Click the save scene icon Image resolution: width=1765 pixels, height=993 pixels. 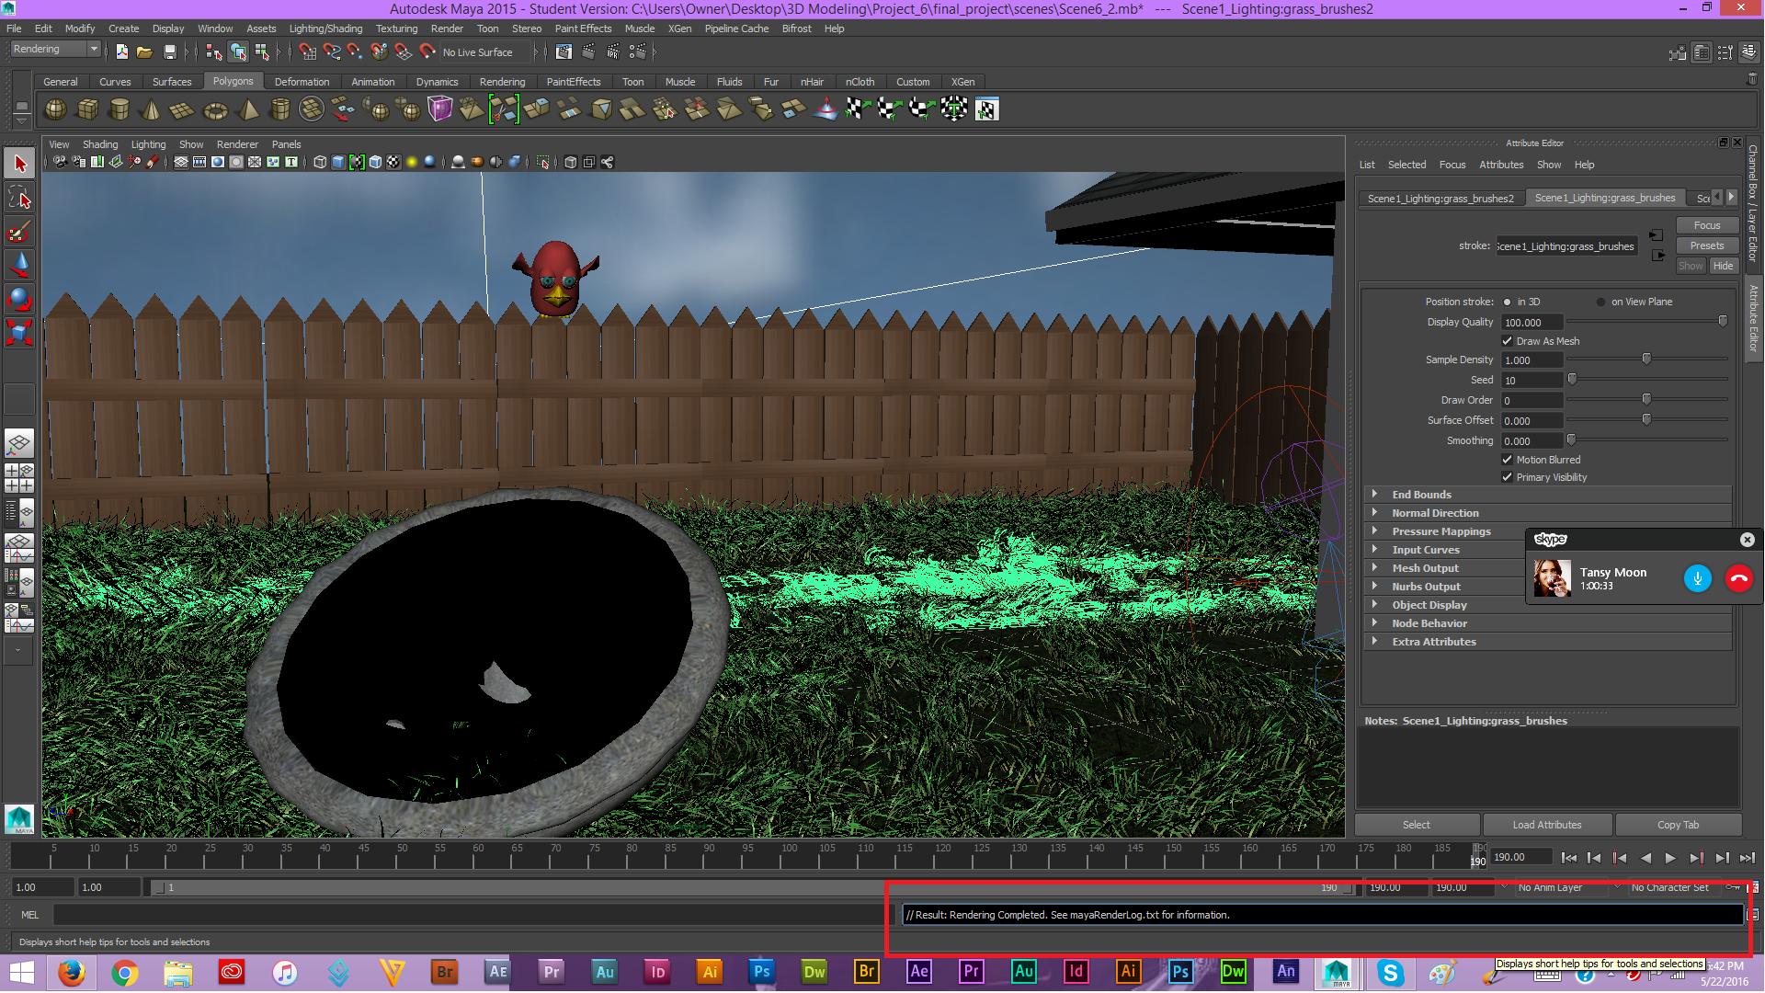pos(169,52)
